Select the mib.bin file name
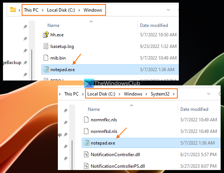224x173 pixels. coord(58,58)
